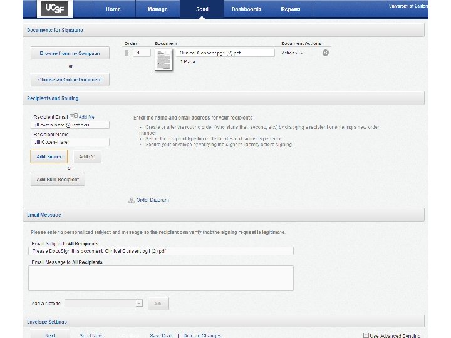This screenshot has width=451, height=338.
Task: Click the Envelope Settings section header
Action: pos(224,321)
